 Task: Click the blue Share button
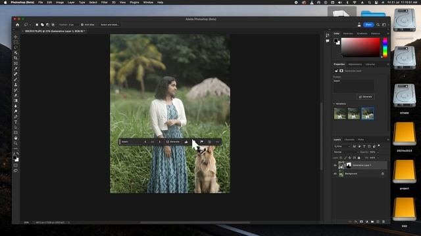pyautogui.click(x=368, y=25)
